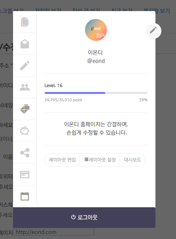
Task: Click the folded paper sidebar icon
Action: [25, 109]
